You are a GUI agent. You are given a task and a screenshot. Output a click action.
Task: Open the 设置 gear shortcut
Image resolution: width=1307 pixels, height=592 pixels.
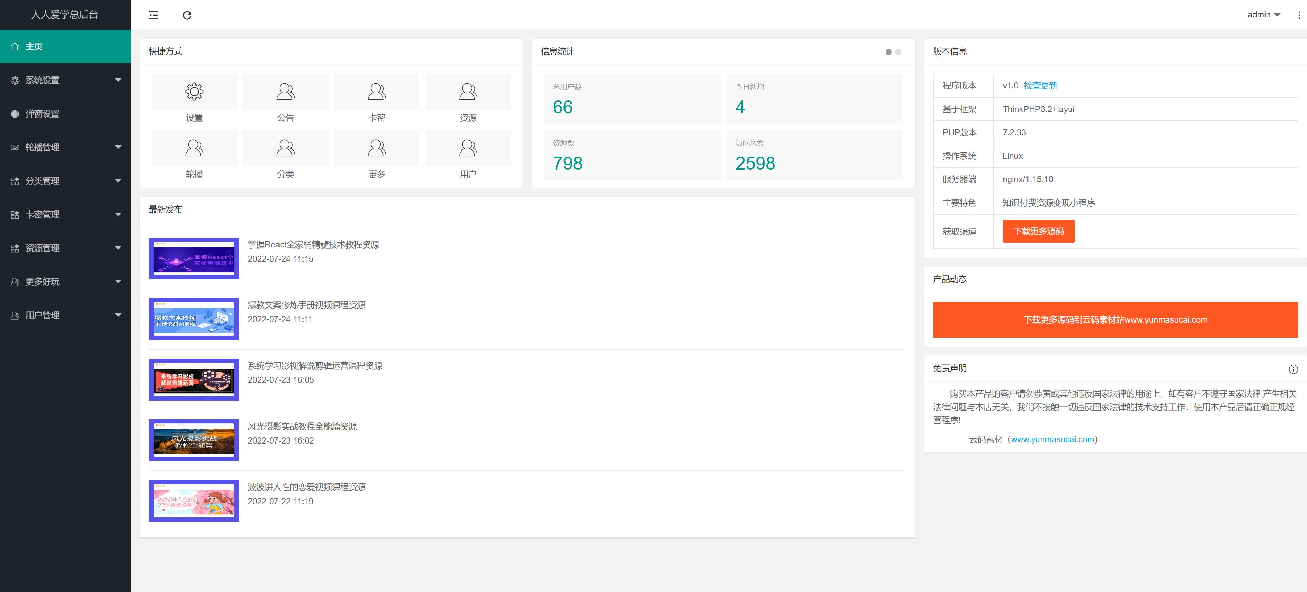click(194, 92)
